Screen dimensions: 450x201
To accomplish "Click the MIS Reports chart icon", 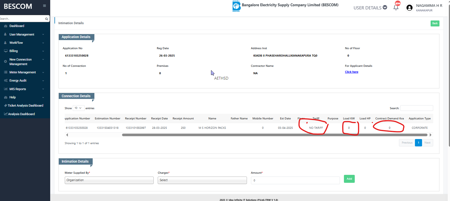I will pyautogui.click(x=6, y=89).
